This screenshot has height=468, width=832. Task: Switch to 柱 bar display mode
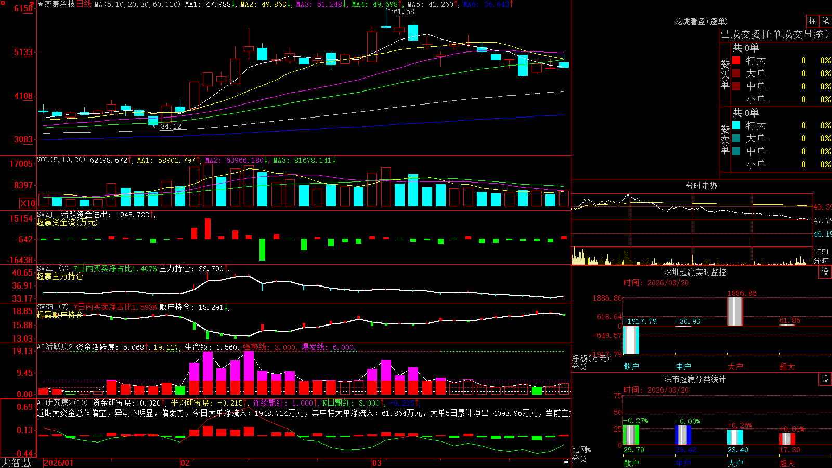[x=812, y=21]
